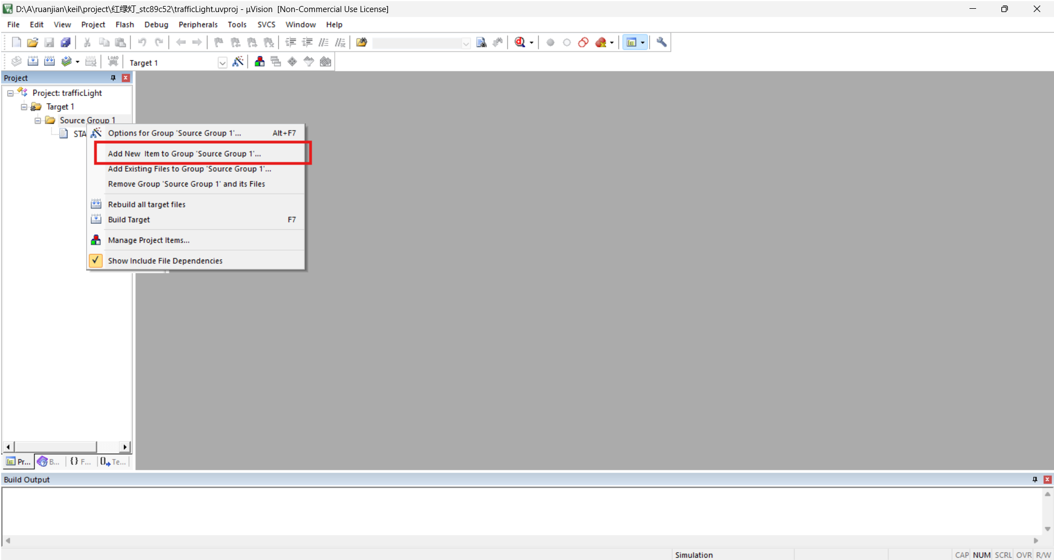Pin the Project panel

[113, 78]
